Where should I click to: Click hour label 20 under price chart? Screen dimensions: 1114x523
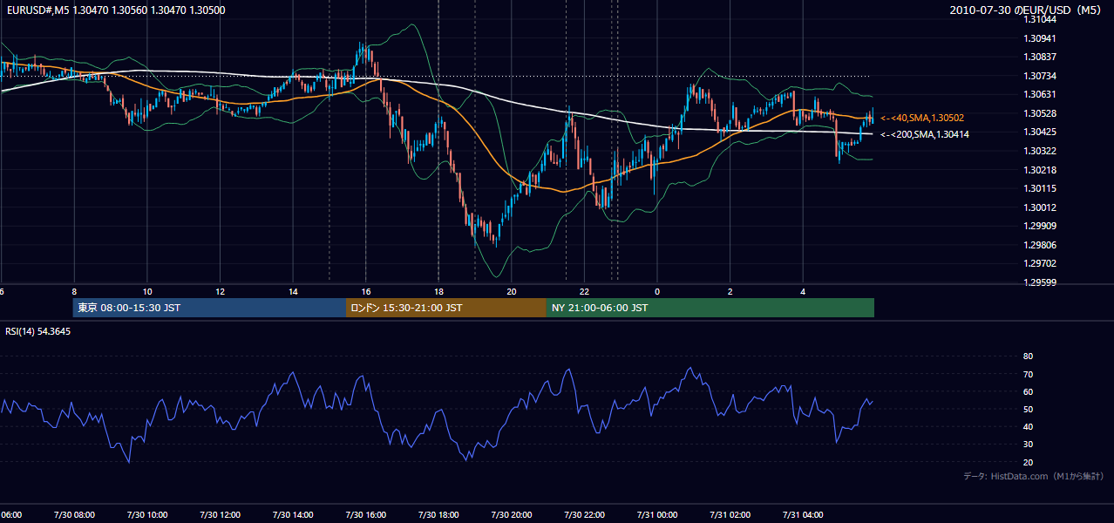tap(512, 291)
